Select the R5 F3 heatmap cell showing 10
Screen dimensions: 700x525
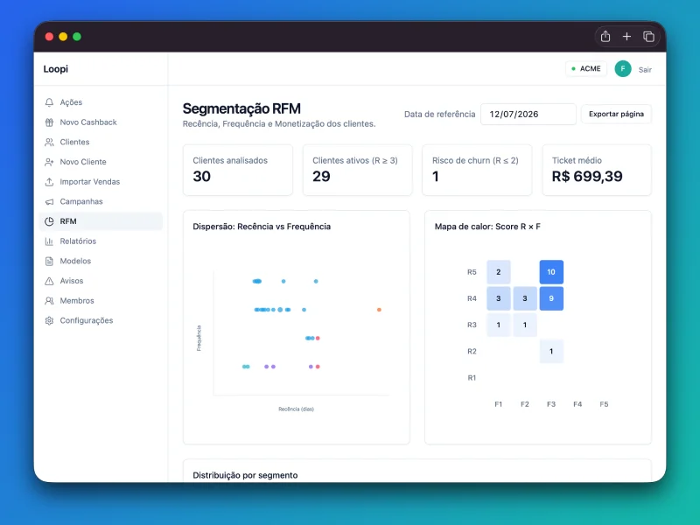pyautogui.click(x=551, y=272)
